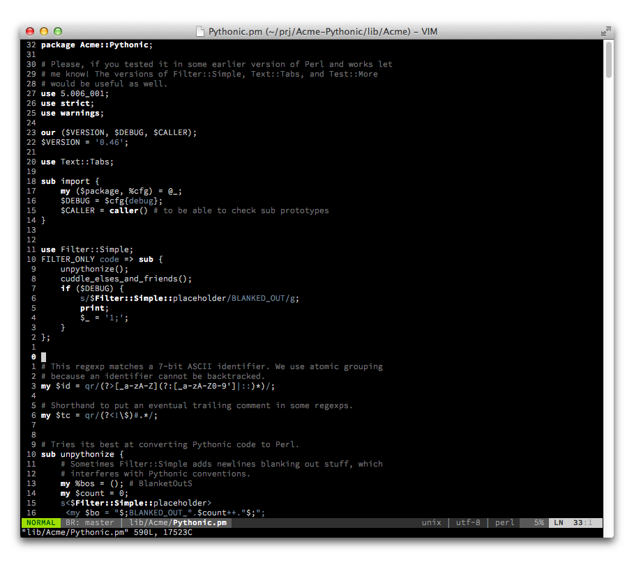The image size is (634, 562).
Task: Click the NORMAL mode indicator in statusline
Action: coord(40,522)
